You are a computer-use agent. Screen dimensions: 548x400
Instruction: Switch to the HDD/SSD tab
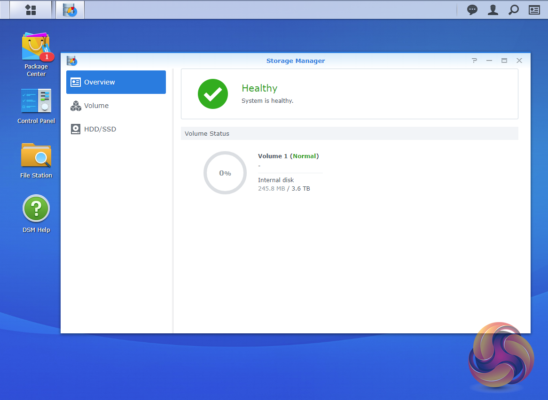[116, 129]
